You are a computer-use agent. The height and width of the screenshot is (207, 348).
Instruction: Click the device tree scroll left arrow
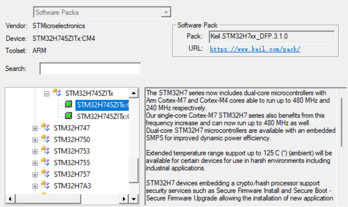click(x=10, y=199)
